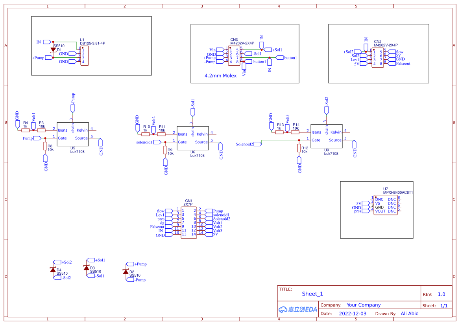Click the Date value 2022-12-03
The height and width of the screenshot is (325, 460).
[x=353, y=314]
